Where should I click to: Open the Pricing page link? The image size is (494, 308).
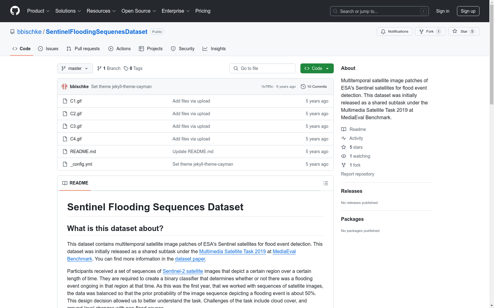click(x=203, y=11)
